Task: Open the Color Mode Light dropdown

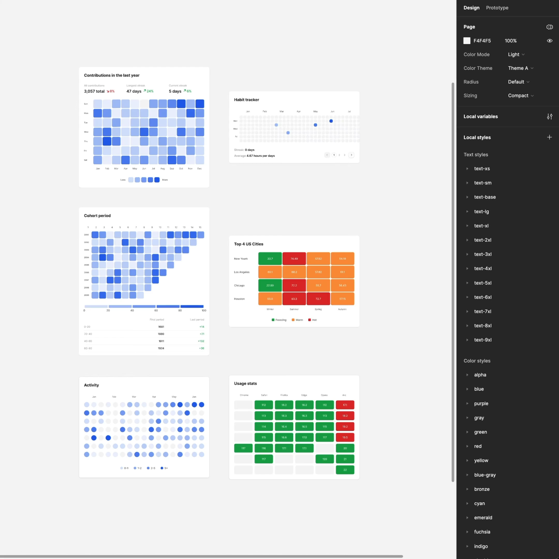Action: (x=516, y=54)
